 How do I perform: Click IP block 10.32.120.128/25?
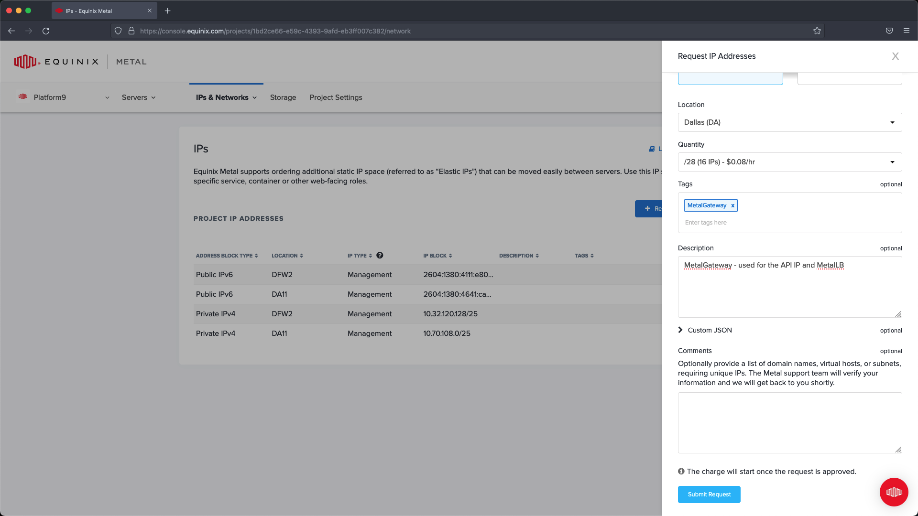[450, 314]
